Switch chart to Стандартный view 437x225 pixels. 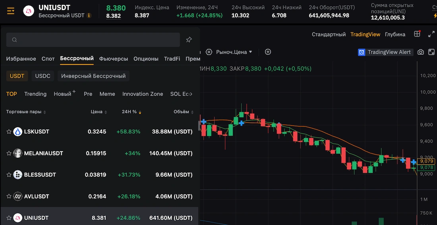pos(329,34)
